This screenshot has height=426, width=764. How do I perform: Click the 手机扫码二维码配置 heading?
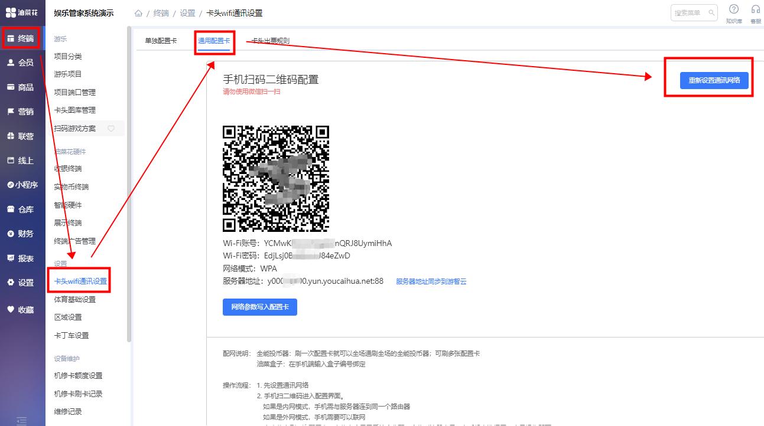(x=271, y=80)
